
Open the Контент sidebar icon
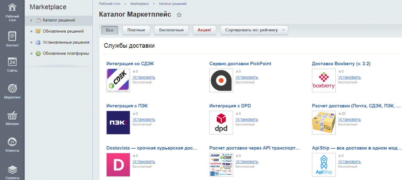coord(12,39)
